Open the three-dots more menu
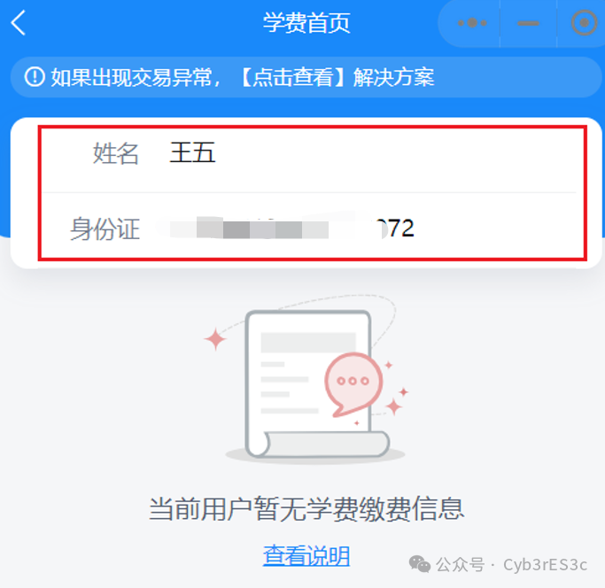Viewport: 605px width, 588px height. click(472, 23)
